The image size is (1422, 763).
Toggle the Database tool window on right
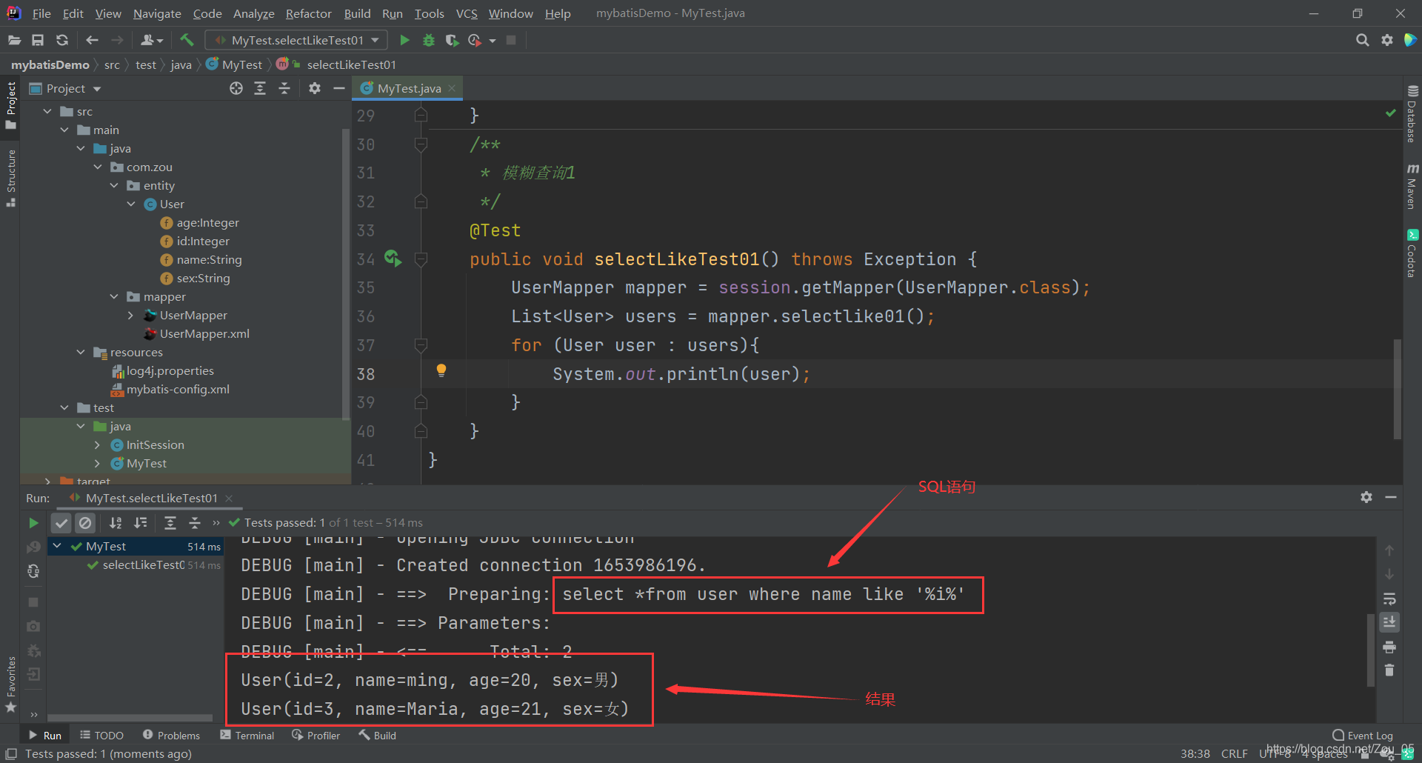click(1412, 114)
